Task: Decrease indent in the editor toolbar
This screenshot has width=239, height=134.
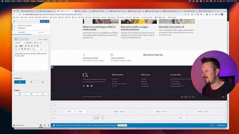Action: 22,49
